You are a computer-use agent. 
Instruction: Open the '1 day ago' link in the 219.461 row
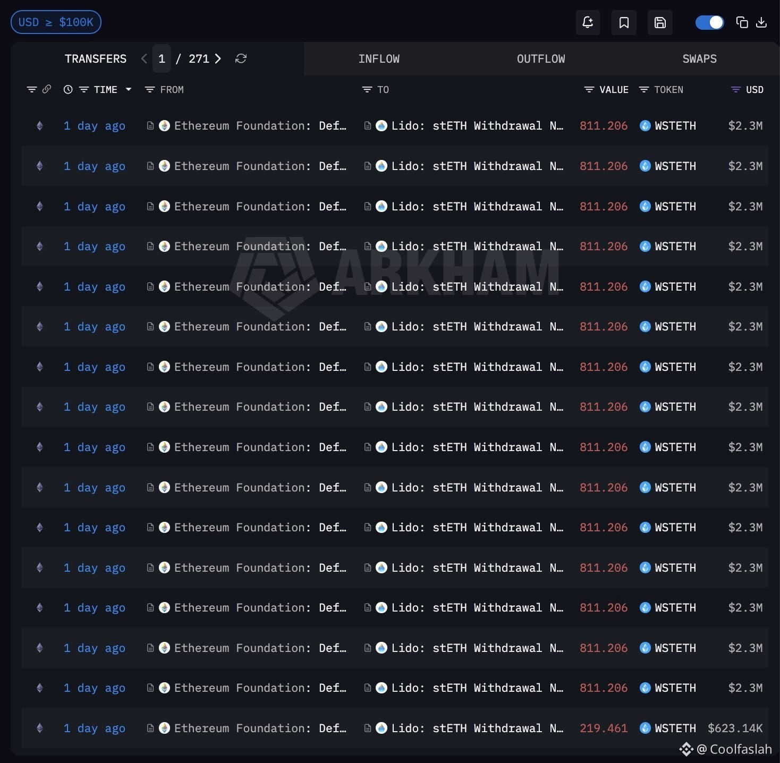point(95,728)
